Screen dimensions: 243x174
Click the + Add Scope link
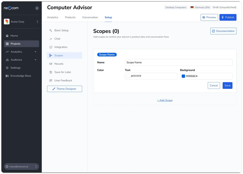[165, 100]
